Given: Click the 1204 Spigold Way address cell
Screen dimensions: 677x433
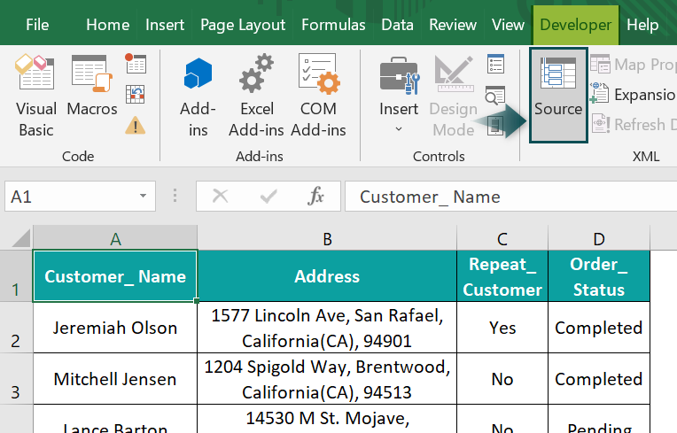Looking at the screenshot, I should 327,379.
